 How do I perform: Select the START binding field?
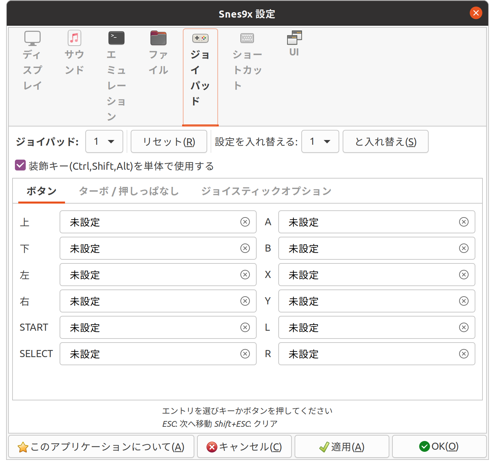tap(158, 327)
